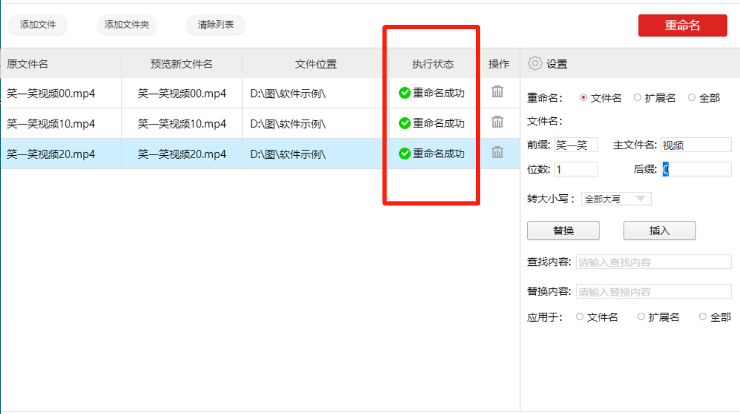Viewport: 740px width, 414px height.
Task: Click the green success check for 笑一笑视频20.mp4
Action: 405,153
